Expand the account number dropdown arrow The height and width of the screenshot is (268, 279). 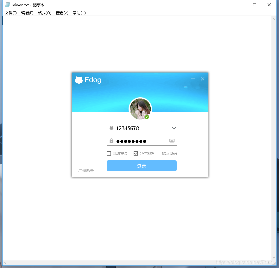click(174, 128)
